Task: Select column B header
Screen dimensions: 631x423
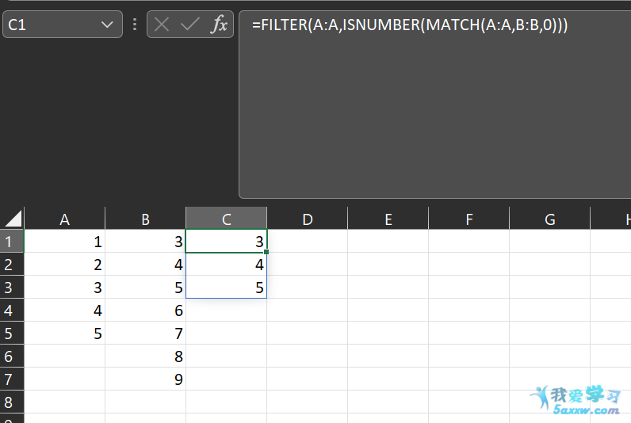Action: point(145,219)
